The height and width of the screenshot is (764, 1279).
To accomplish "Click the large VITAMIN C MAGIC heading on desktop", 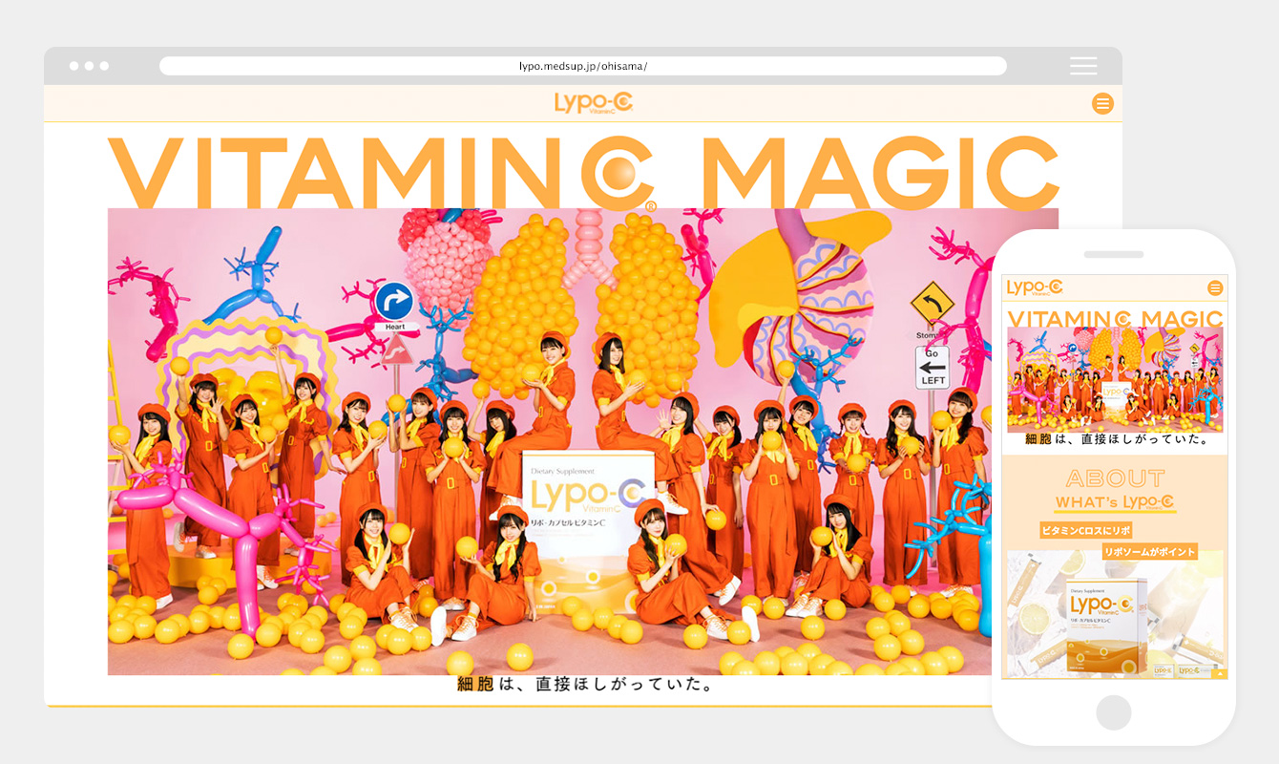I will 583,172.
